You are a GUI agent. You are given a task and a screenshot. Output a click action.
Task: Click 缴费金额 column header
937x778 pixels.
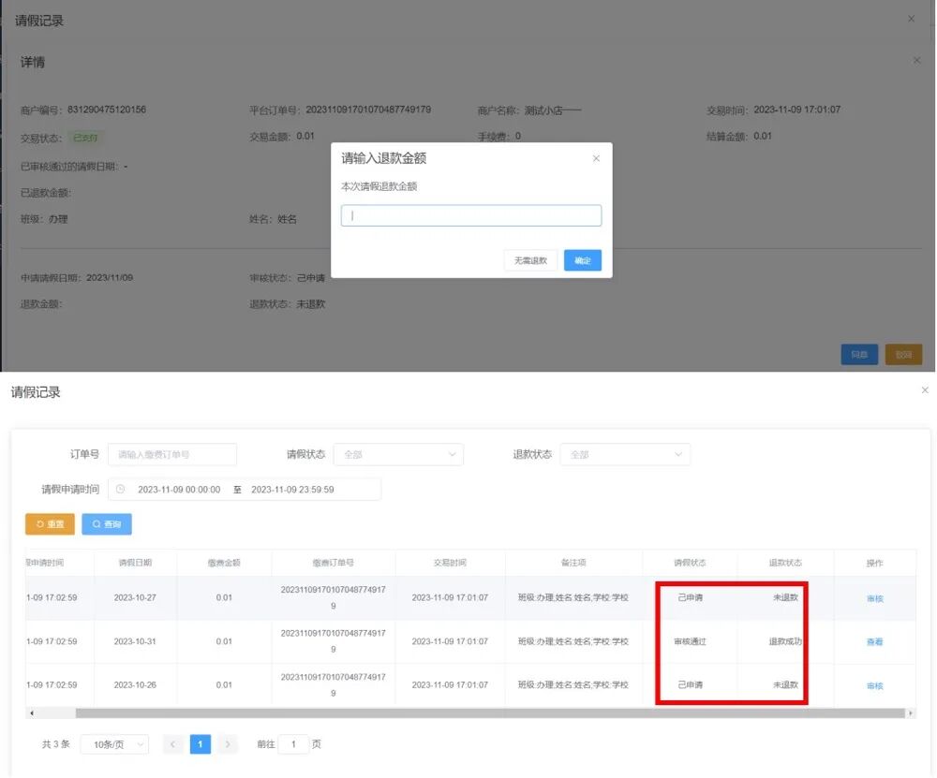click(224, 563)
